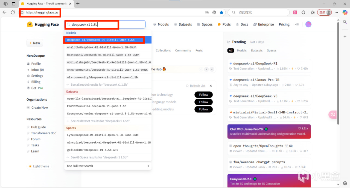Select bartowski DeepSeek-R1-Distill-Qwen-1.5B-GGUF result
350x188 pixels.
pos(108,55)
